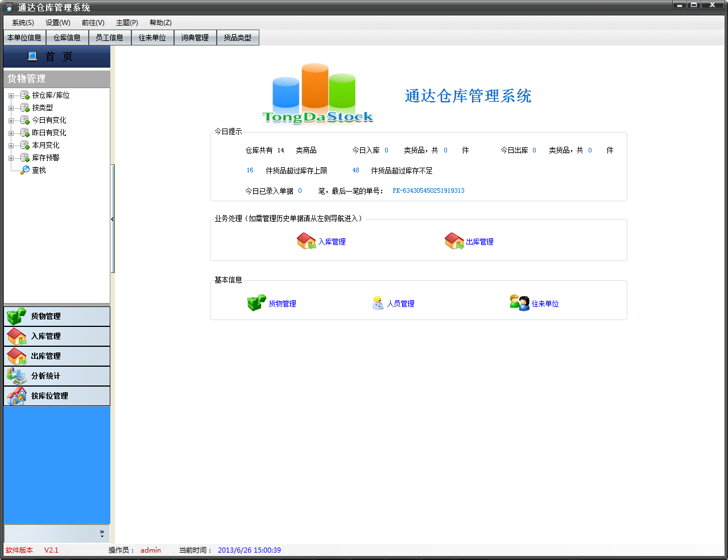Click the 往来单位 people icon

click(519, 302)
